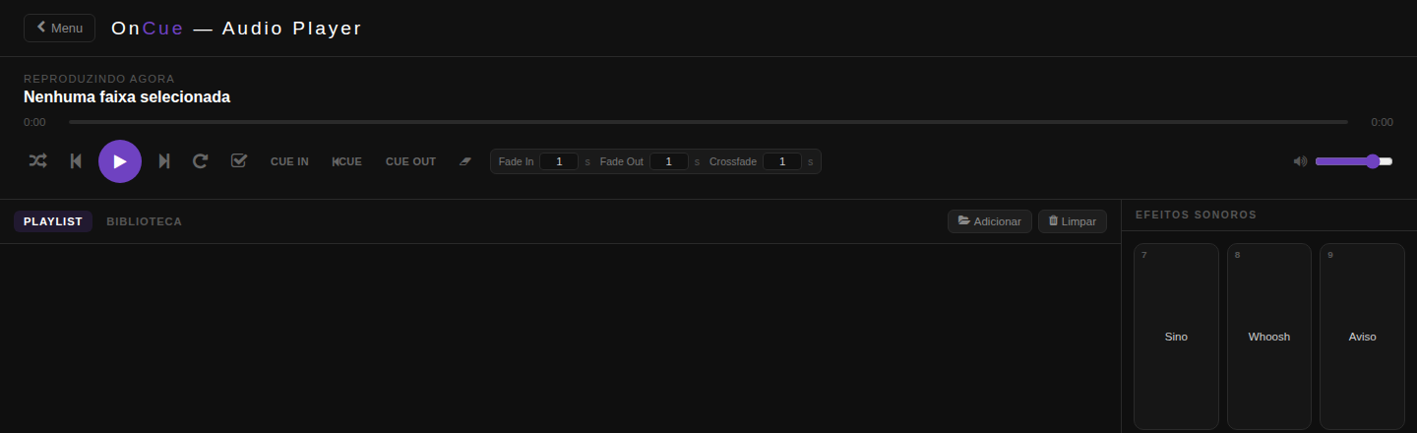The image size is (1417, 433).
Task: Clear the playlist with the Limpar button
Action: pyautogui.click(x=1073, y=221)
